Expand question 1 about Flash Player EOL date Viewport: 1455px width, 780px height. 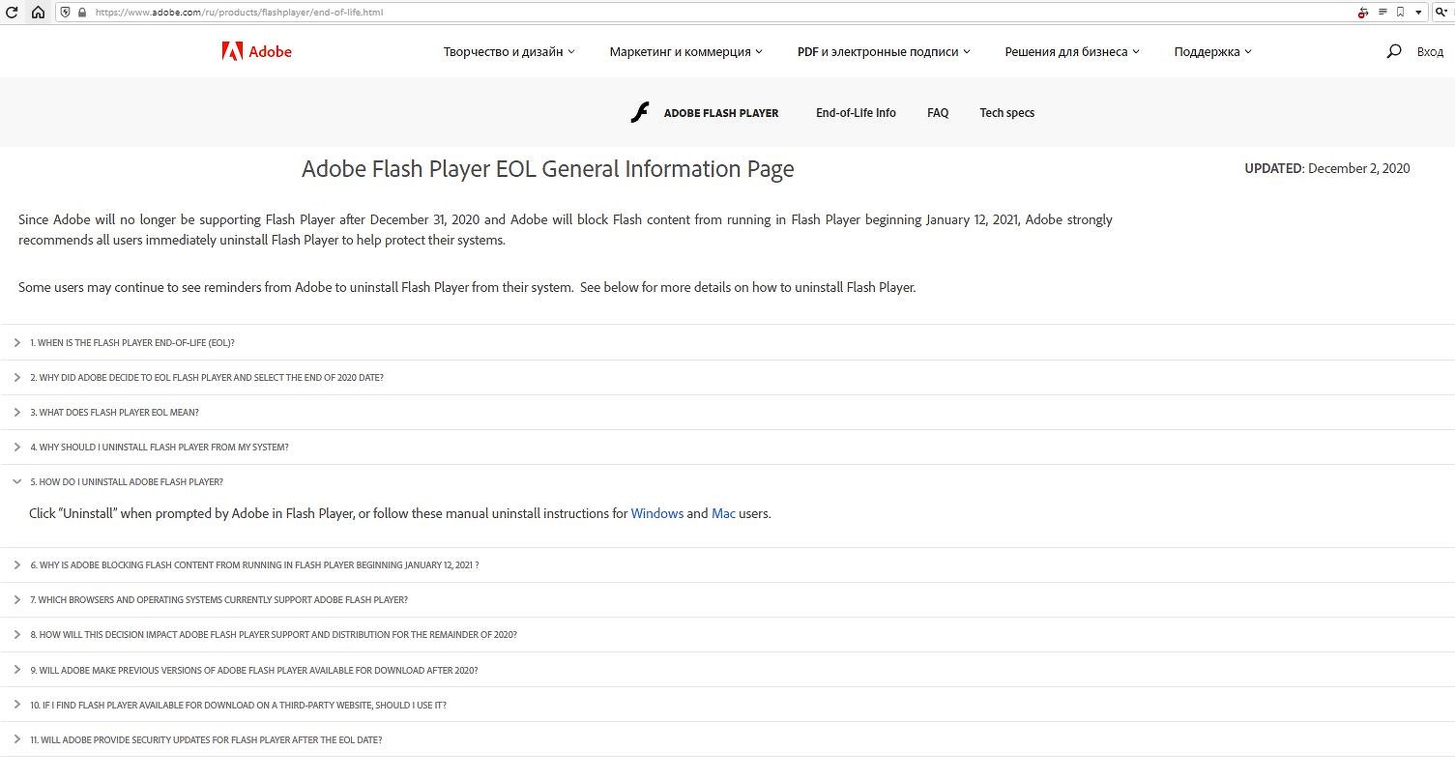pos(727,342)
